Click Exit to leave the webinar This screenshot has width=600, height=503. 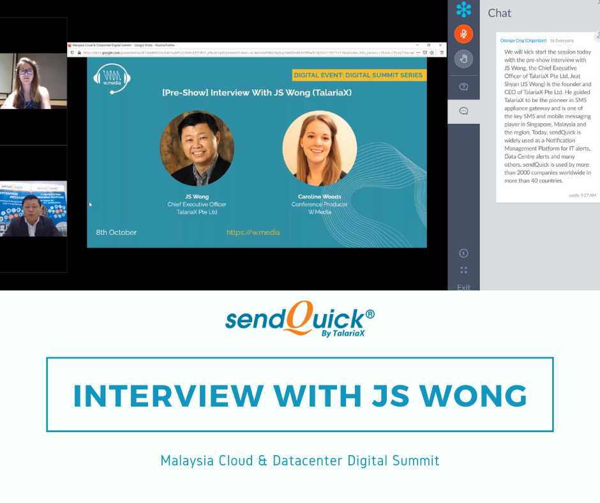coord(463,287)
